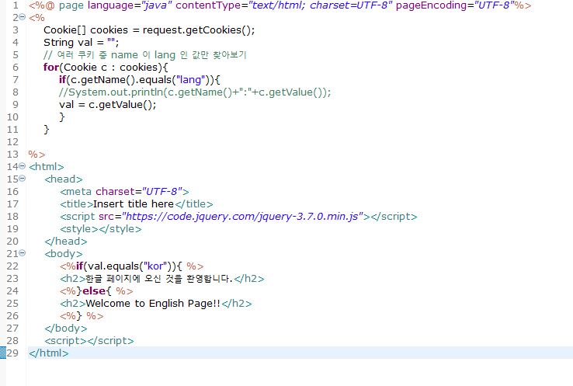Click 'Welcome to English Page!!' text
Screen dimensions: 573x386
tap(153, 304)
